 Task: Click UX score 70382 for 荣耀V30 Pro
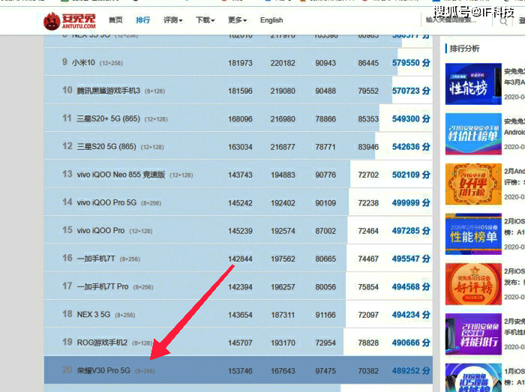(368, 371)
